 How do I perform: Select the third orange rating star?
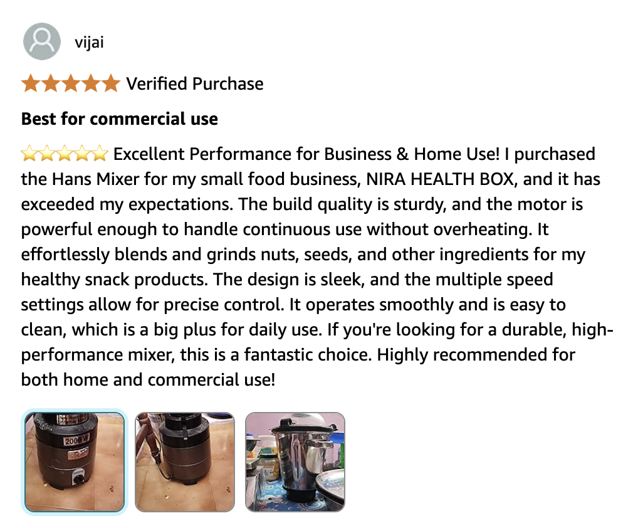tap(70, 83)
